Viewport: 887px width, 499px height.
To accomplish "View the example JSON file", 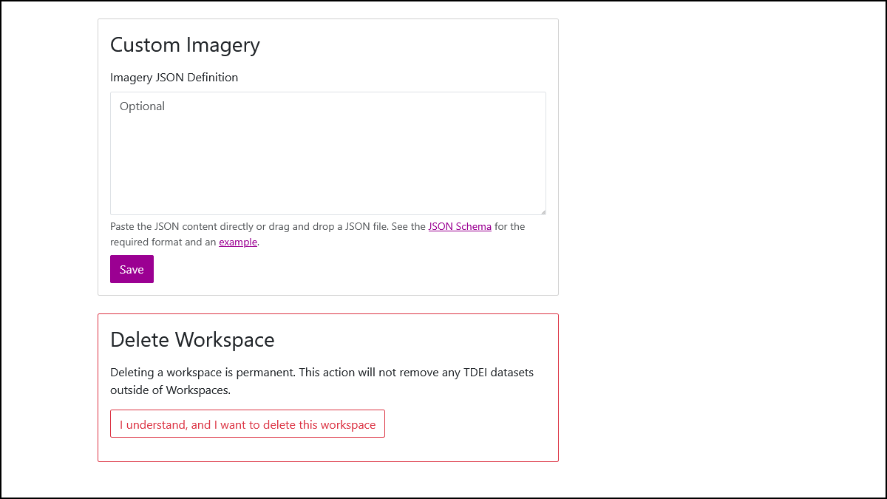I will (x=237, y=242).
